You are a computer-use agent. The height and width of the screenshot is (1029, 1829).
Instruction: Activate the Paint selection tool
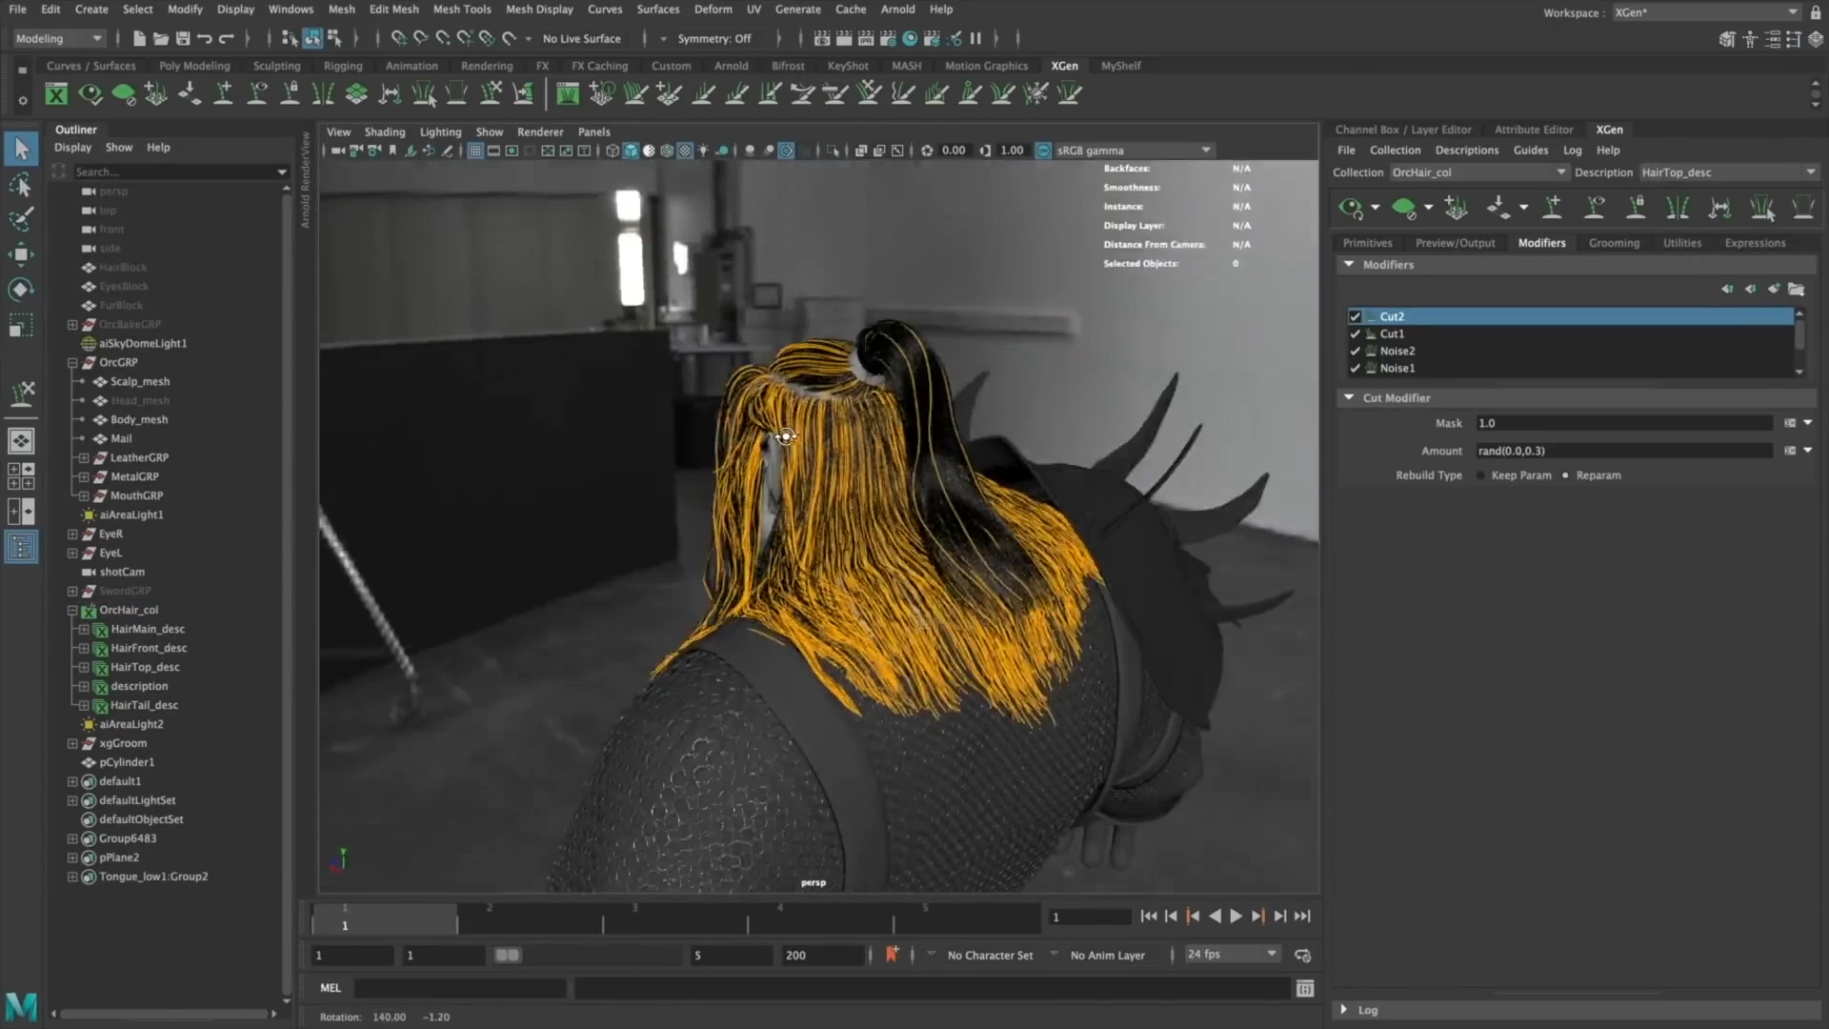21,219
